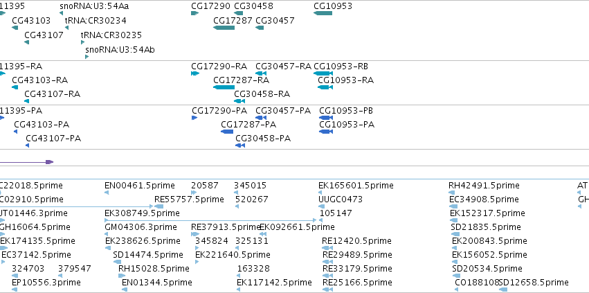The image size is (589, 293).
Task: Click the CG43107-RA transcript label
Action: coord(52,94)
